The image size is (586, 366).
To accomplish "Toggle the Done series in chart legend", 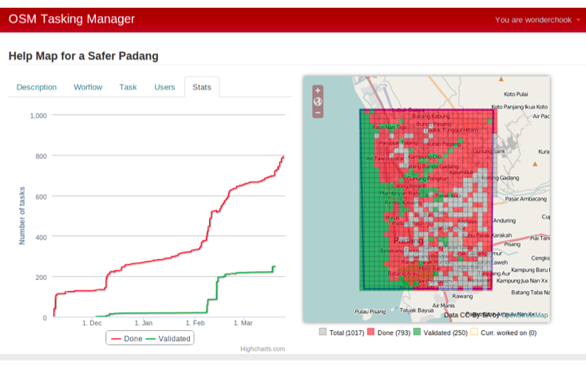I will [126, 338].
